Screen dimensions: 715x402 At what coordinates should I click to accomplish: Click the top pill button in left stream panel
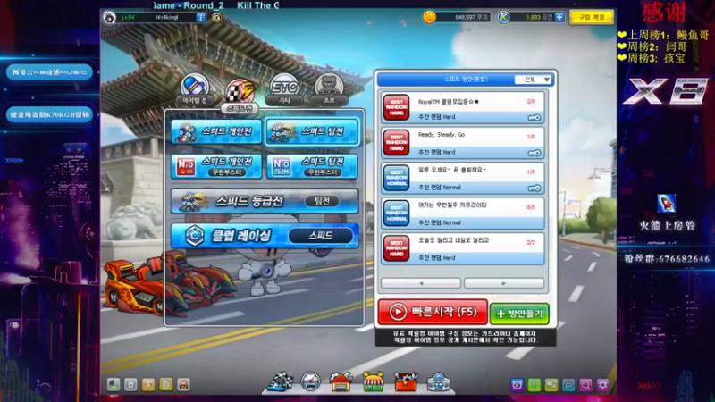49,72
